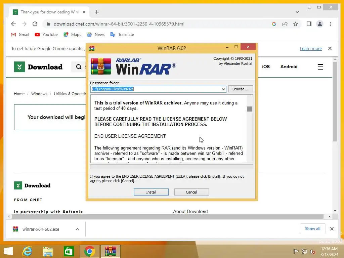Go back in Chrome
344x258 pixels.
(13, 24)
